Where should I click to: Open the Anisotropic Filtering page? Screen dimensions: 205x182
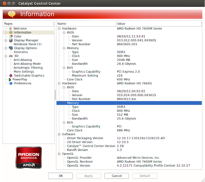pos(28,68)
